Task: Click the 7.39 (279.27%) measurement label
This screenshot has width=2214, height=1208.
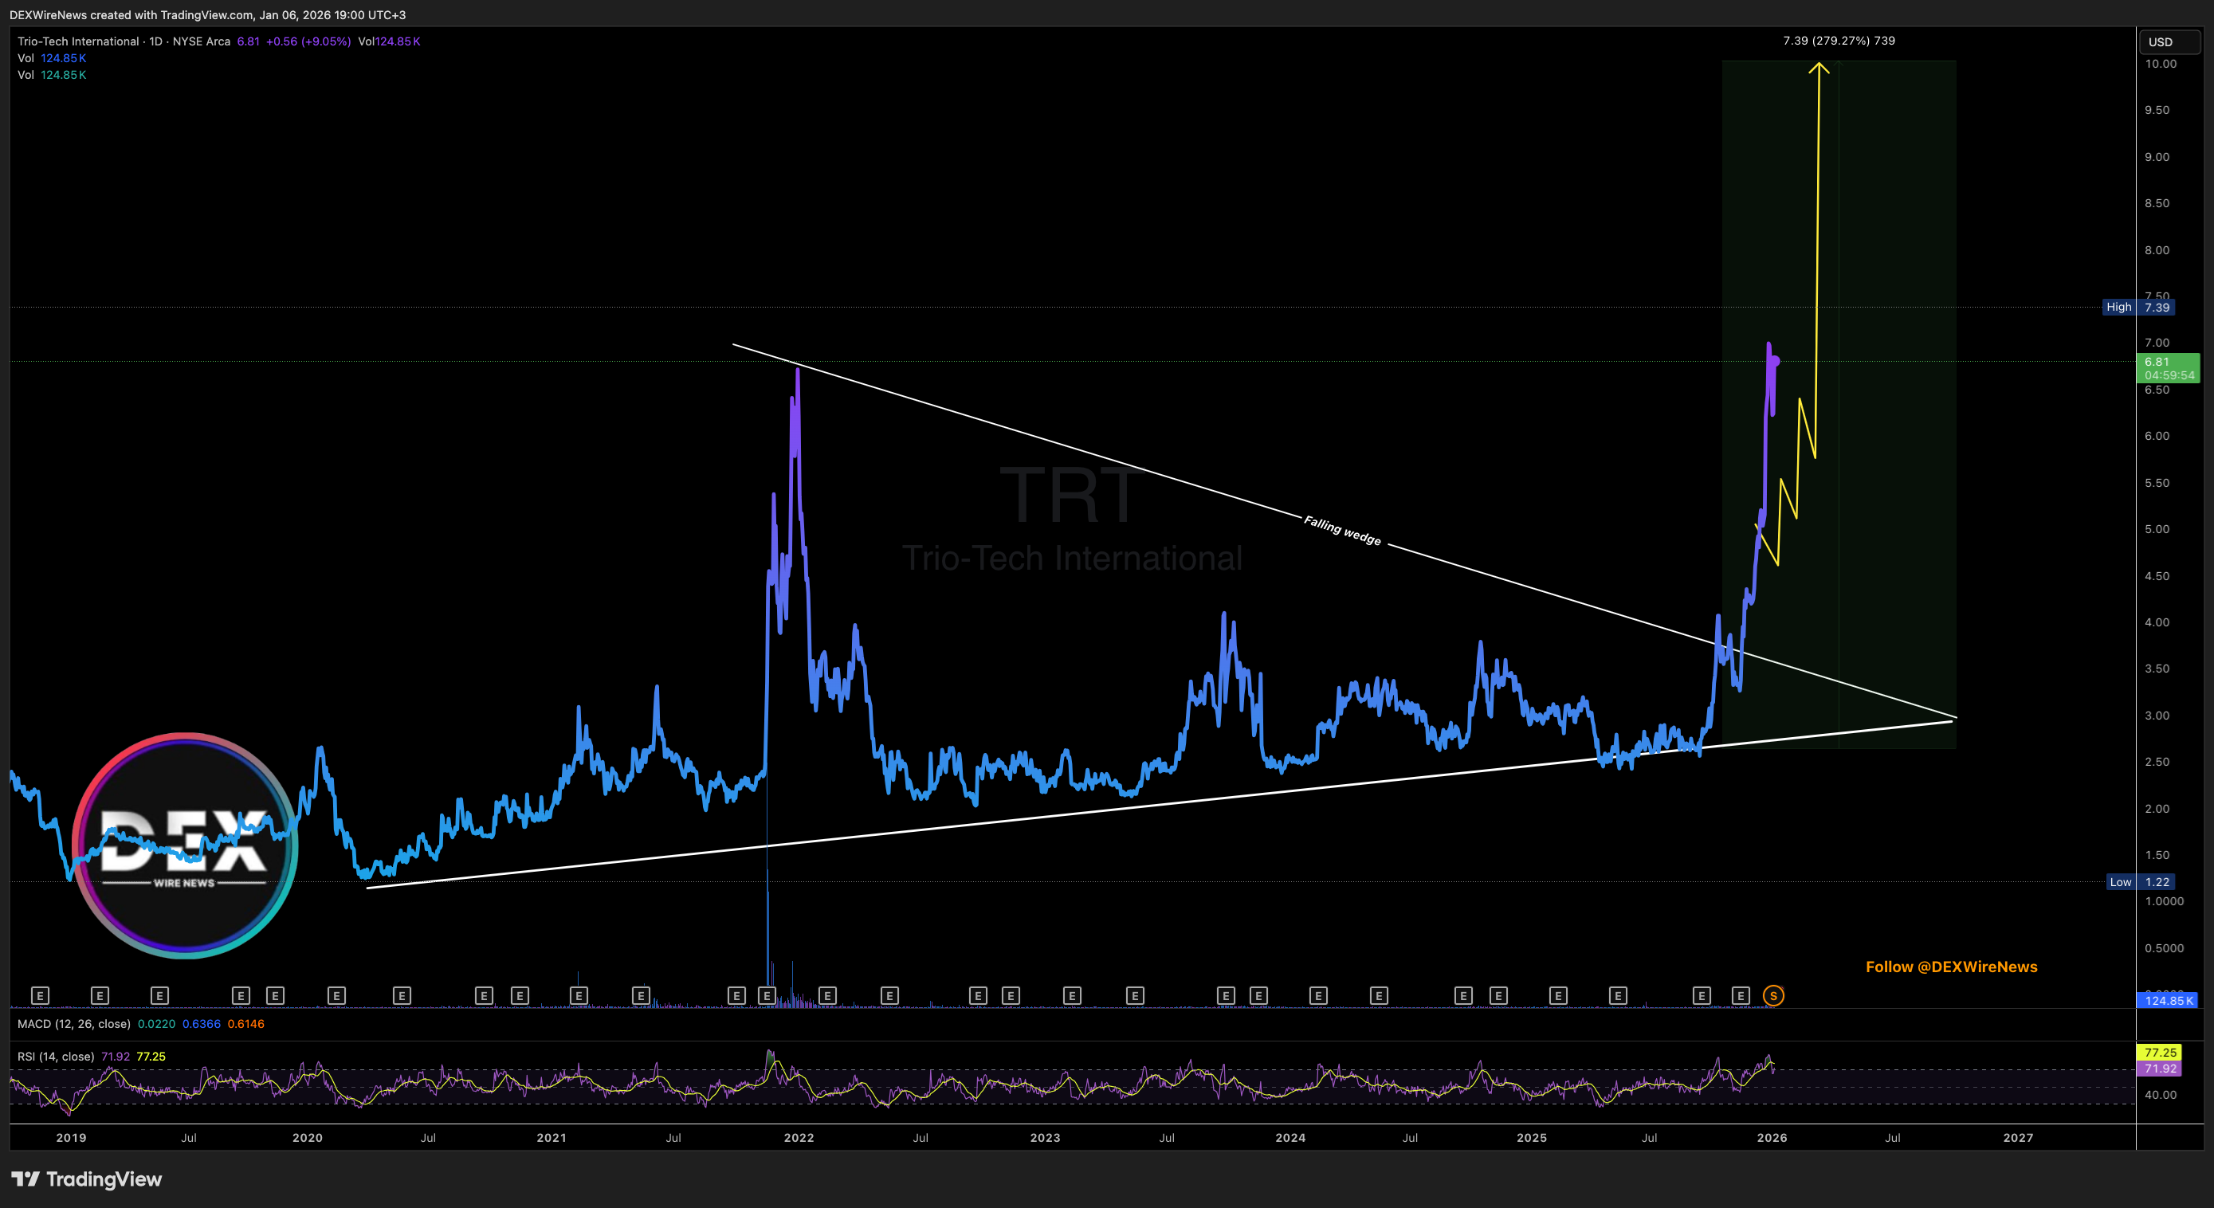Action: [1839, 41]
